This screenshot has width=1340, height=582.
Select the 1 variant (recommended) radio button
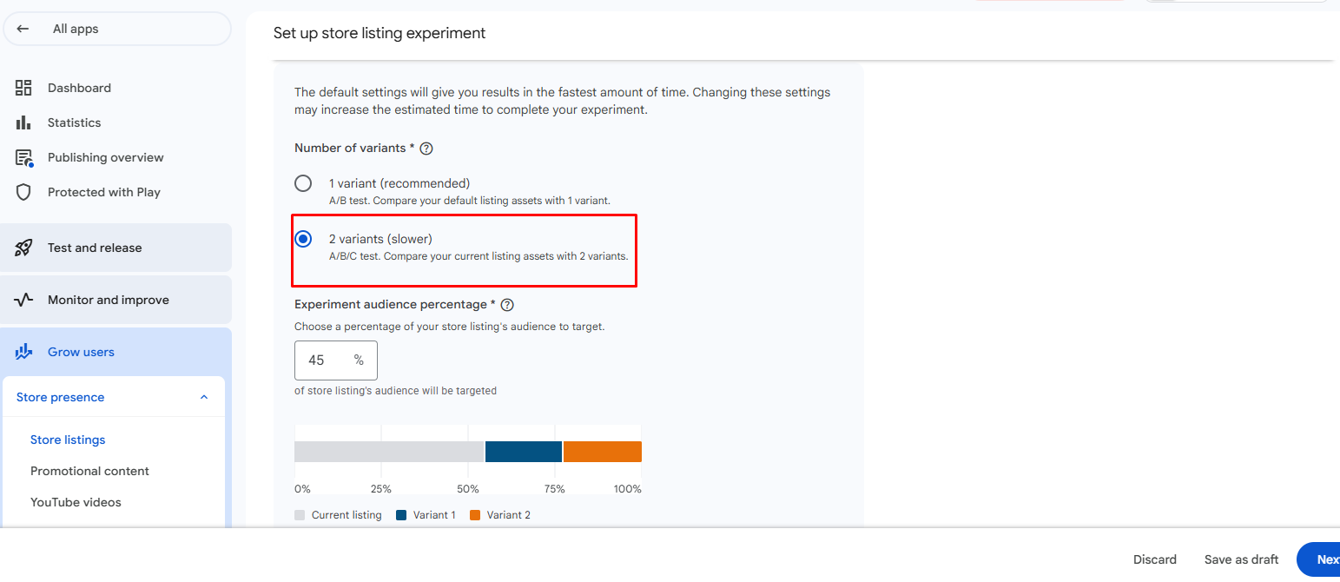pyautogui.click(x=303, y=183)
